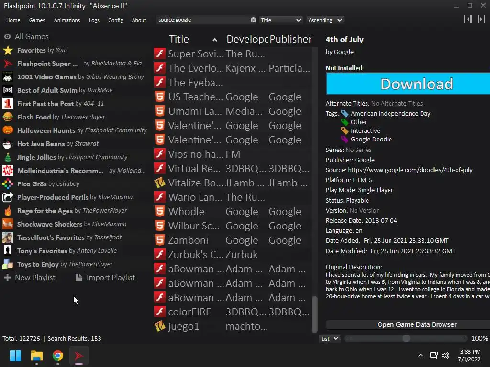The width and height of the screenshot is (490, 367).
Task: Click the minus at zoom slider start
Action: (348, 338)
